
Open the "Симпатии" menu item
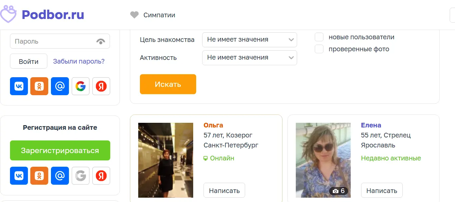[153, 15]
